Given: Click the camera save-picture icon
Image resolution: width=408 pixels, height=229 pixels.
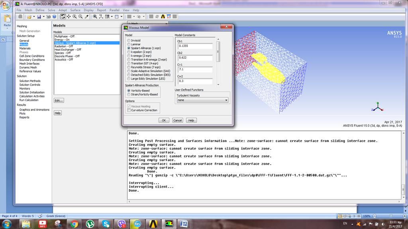Looking at the screenshot, I should pyautogui.click(x=48, y=17).
